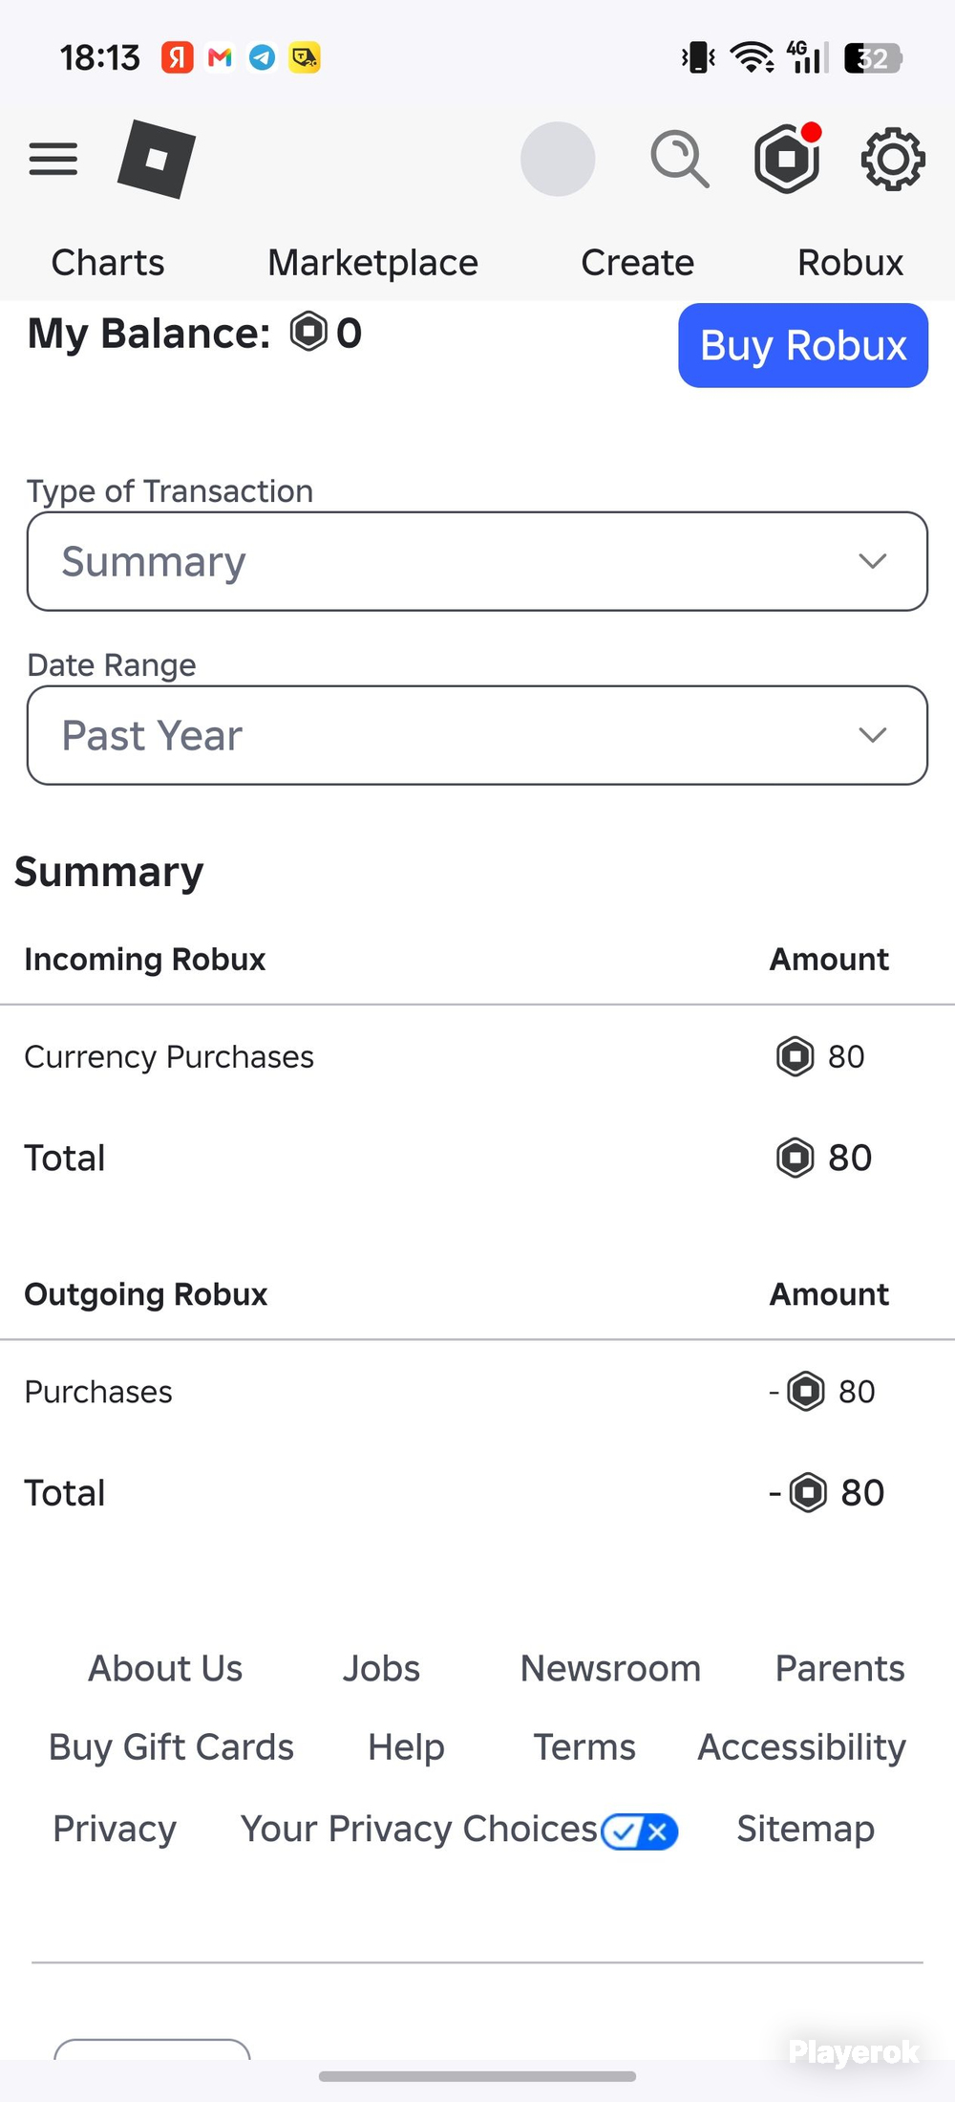Image resolution: width=955 pixels, height=2102 pixels.
Task: Click the chevron in the Summary dropdown
Action: pos(873,561)
